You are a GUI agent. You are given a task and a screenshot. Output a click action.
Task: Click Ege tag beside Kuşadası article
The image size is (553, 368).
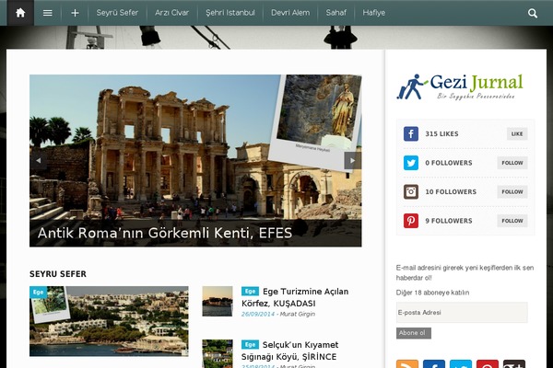(250, 292)
